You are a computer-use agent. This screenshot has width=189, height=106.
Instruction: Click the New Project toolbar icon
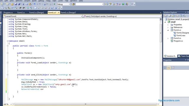coord(2,4)
